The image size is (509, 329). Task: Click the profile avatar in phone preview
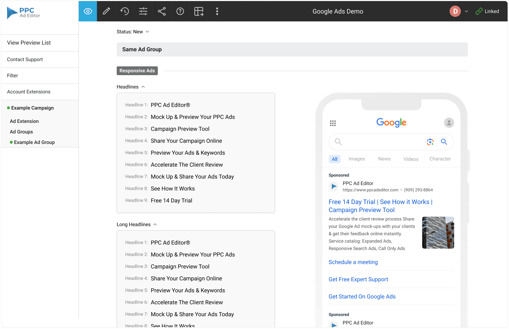click(449, 123)
